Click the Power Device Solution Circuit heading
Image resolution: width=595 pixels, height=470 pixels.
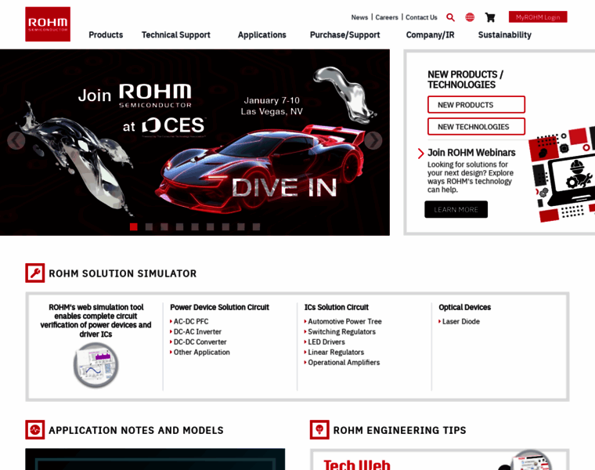(219, 307)
